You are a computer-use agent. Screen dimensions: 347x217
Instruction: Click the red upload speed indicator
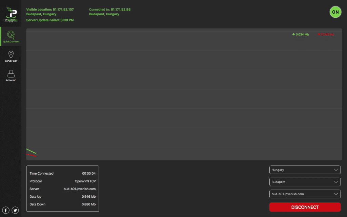coord(325,34)
